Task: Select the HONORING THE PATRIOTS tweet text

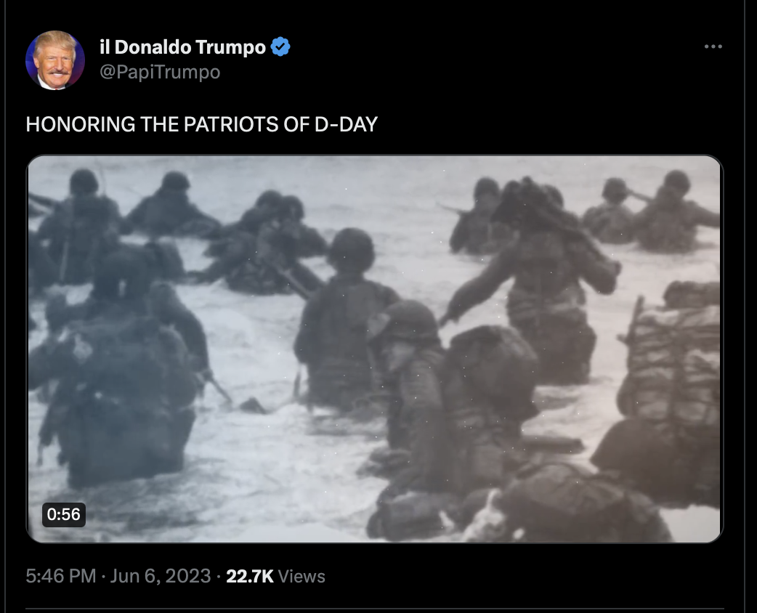Action: click(x=202, y=124)
